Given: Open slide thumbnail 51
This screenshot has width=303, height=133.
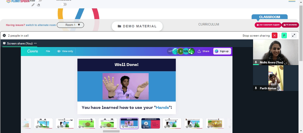Looking at the screenshot, I should click(x=86, y=123).
